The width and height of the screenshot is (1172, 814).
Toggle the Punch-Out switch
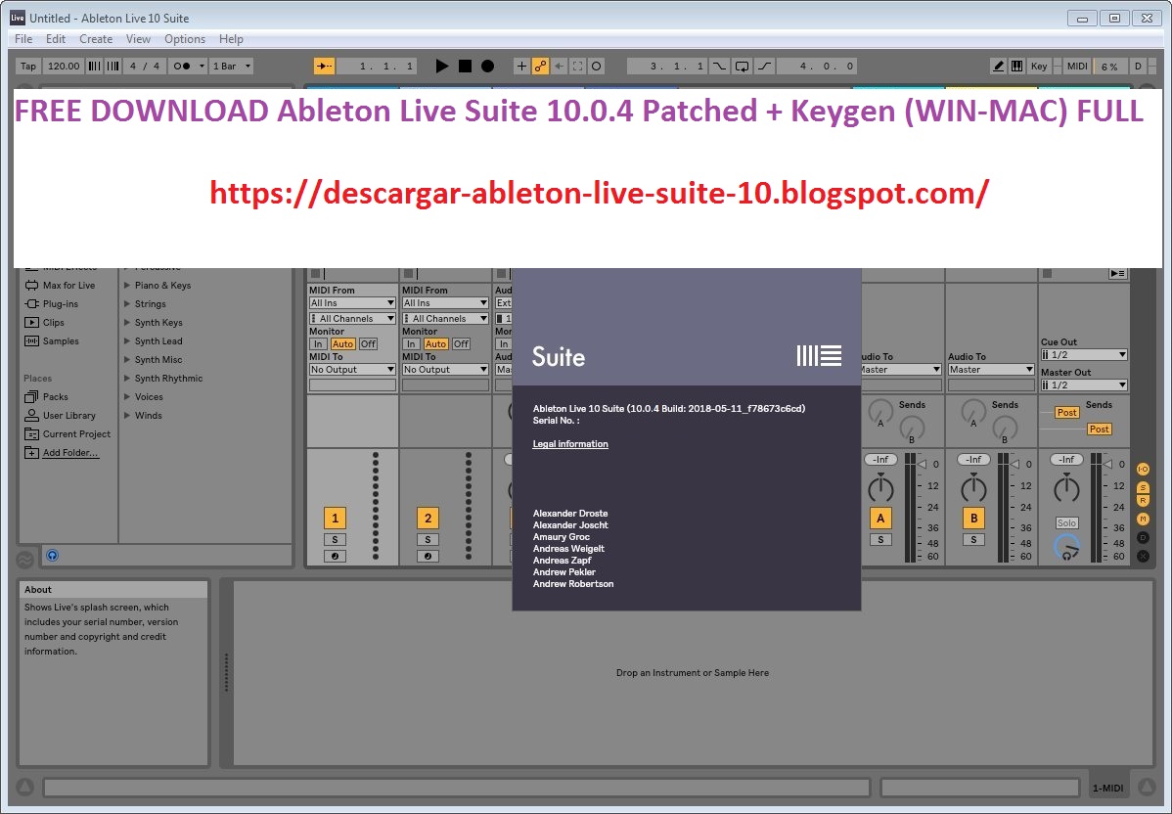(764, 66)
